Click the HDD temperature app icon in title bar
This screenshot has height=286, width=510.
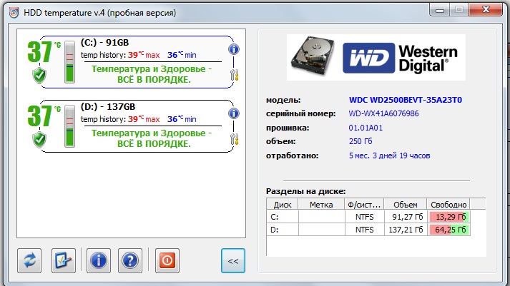pyautogui.click(x=14, y=13)
